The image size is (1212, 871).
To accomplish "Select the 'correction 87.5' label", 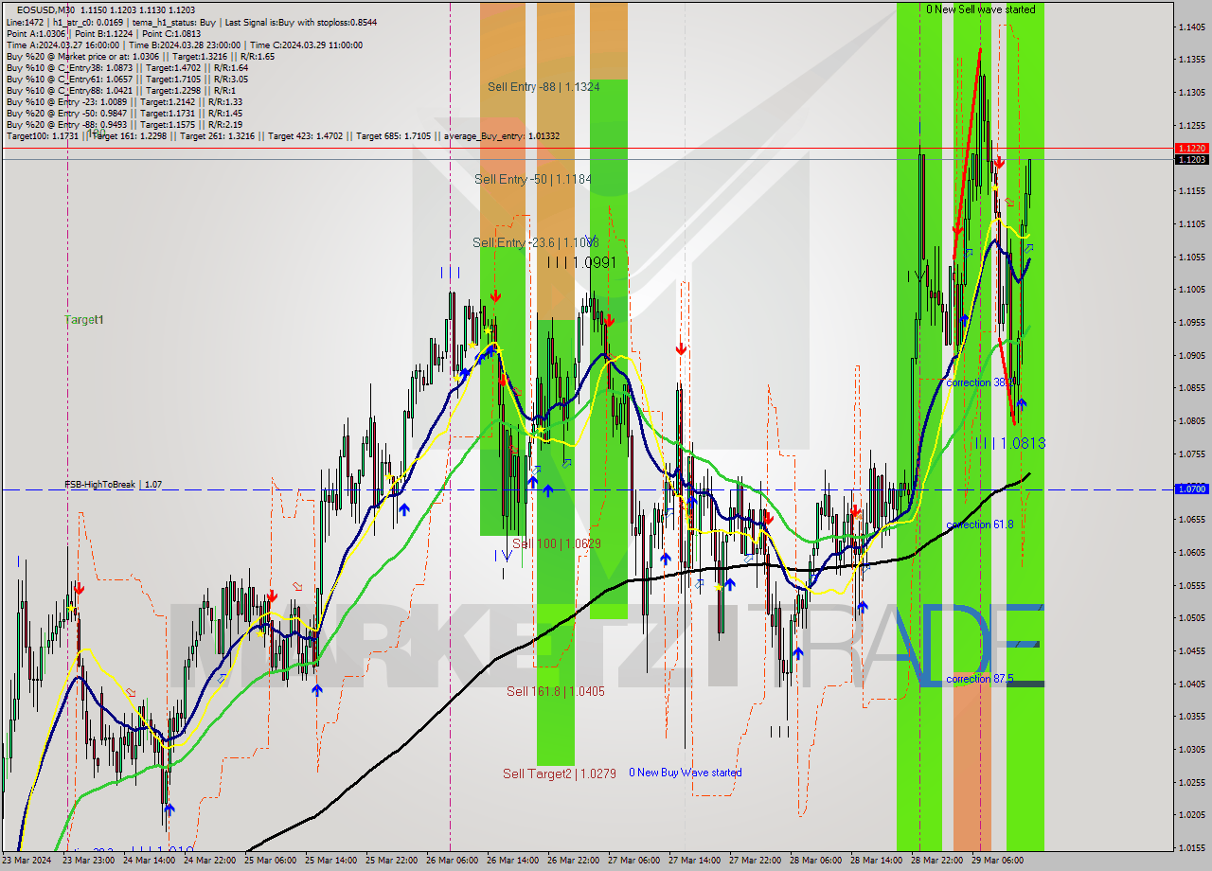I will [980, 679].
